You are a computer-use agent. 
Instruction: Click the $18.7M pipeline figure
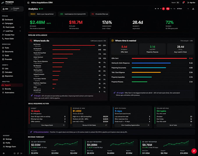pos(76,22)
